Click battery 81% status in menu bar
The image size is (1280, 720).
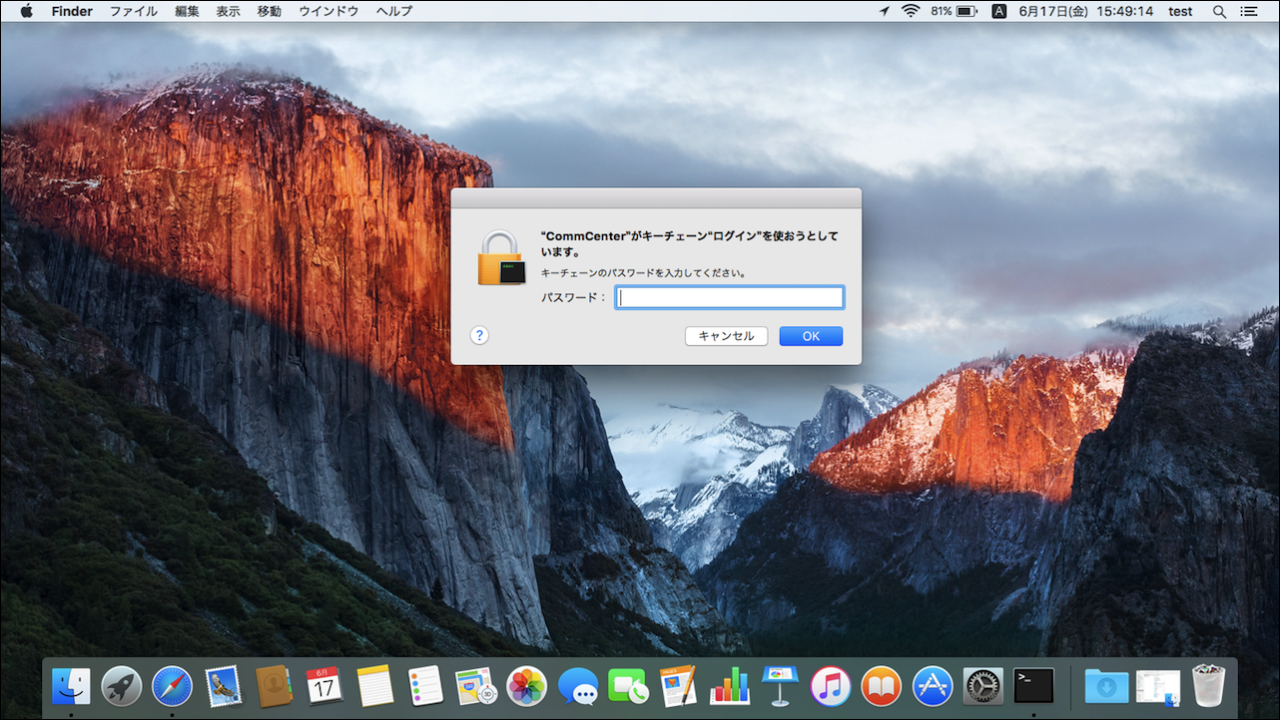point(954,11)
